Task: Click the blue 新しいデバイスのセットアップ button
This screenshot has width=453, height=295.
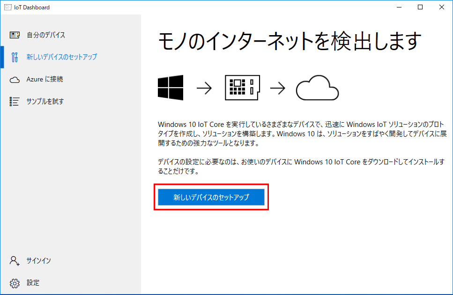Action: tap(211, 197)
